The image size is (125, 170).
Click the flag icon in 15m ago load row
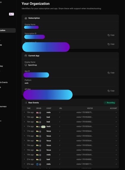37,117
